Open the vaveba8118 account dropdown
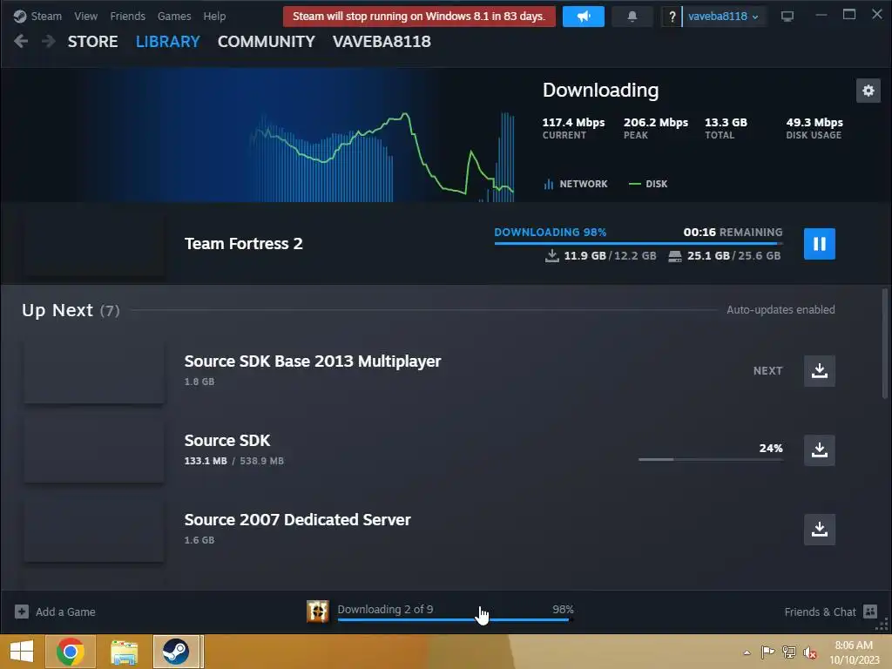 pos(723,17)
